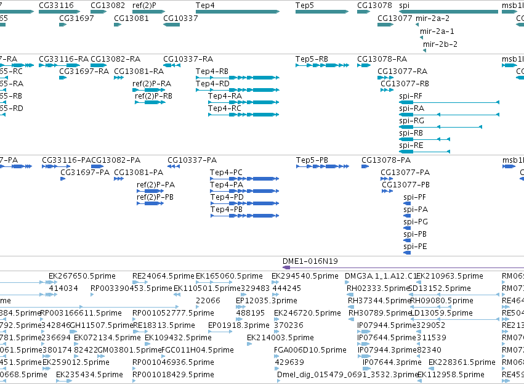
Task: Click the CG13082-RA transcript label
Action: pos(115,59)
